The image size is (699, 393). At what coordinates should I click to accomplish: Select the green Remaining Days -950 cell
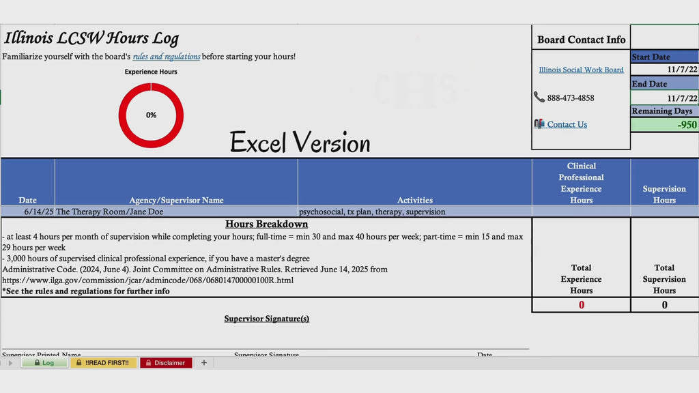(665, 125)
